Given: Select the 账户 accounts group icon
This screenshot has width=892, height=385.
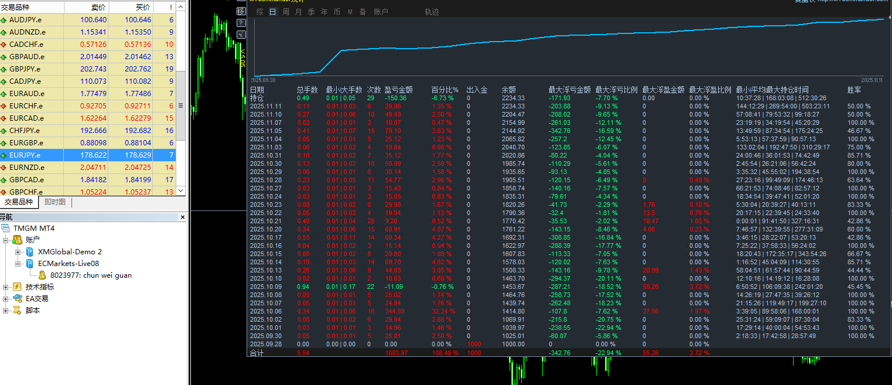Looking at the screenshot, I should tap(18, 240).
